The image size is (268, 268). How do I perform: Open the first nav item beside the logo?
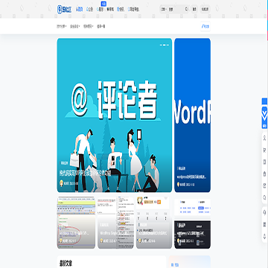(80, 10)
